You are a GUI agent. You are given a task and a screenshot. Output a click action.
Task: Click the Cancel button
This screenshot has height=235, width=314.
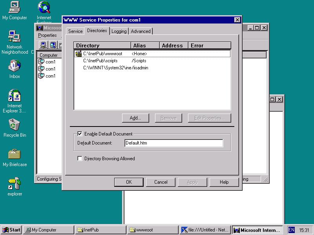[161, 182]
